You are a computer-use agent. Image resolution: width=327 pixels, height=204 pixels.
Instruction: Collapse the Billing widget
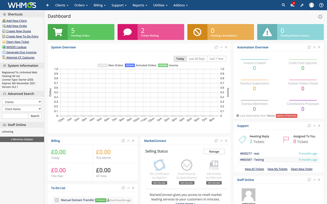tap(128, 141)
